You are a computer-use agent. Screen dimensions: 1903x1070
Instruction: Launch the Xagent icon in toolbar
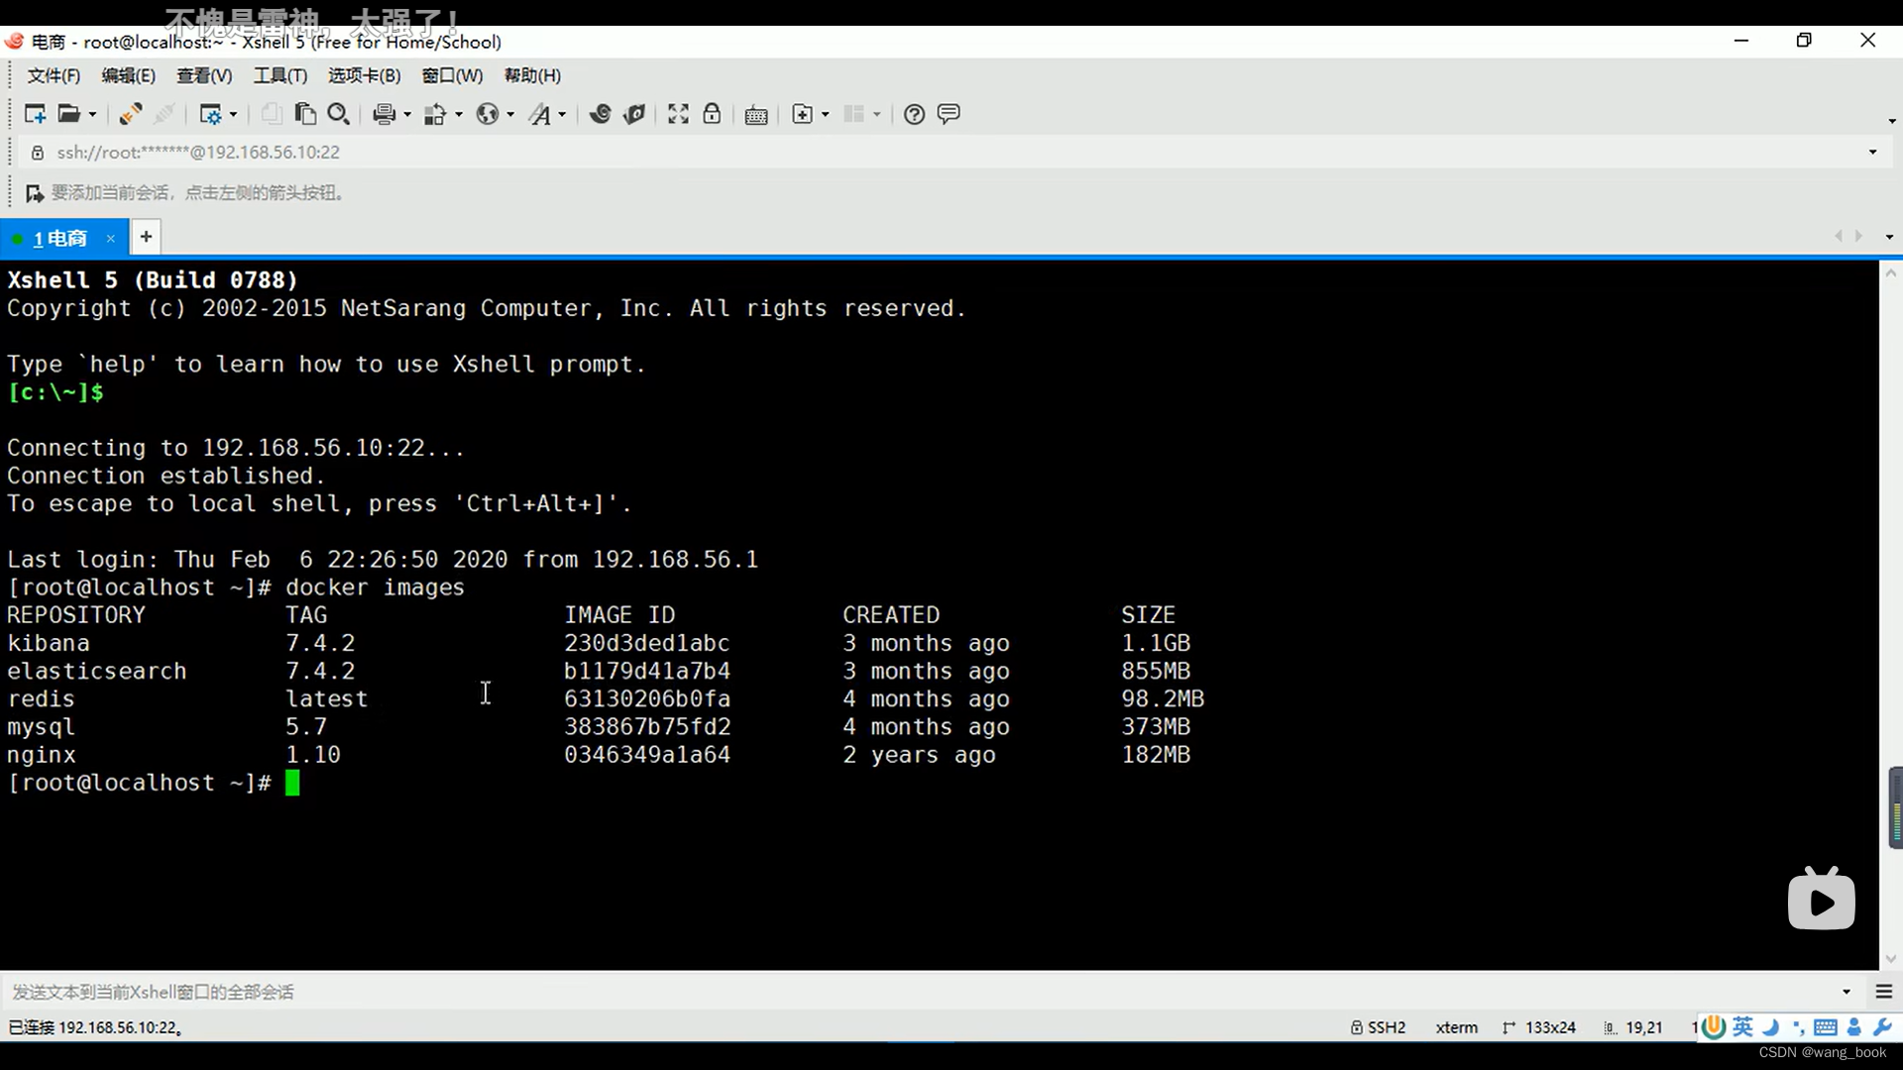coord(634,114)
